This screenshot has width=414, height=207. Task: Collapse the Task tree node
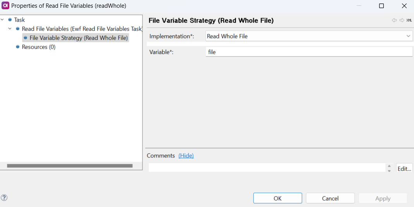coord(3,20)
